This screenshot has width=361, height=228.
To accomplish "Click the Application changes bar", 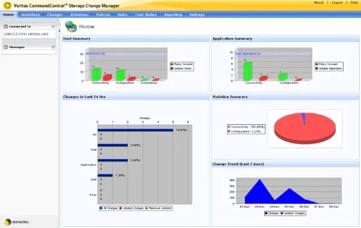I will [113, 160].
